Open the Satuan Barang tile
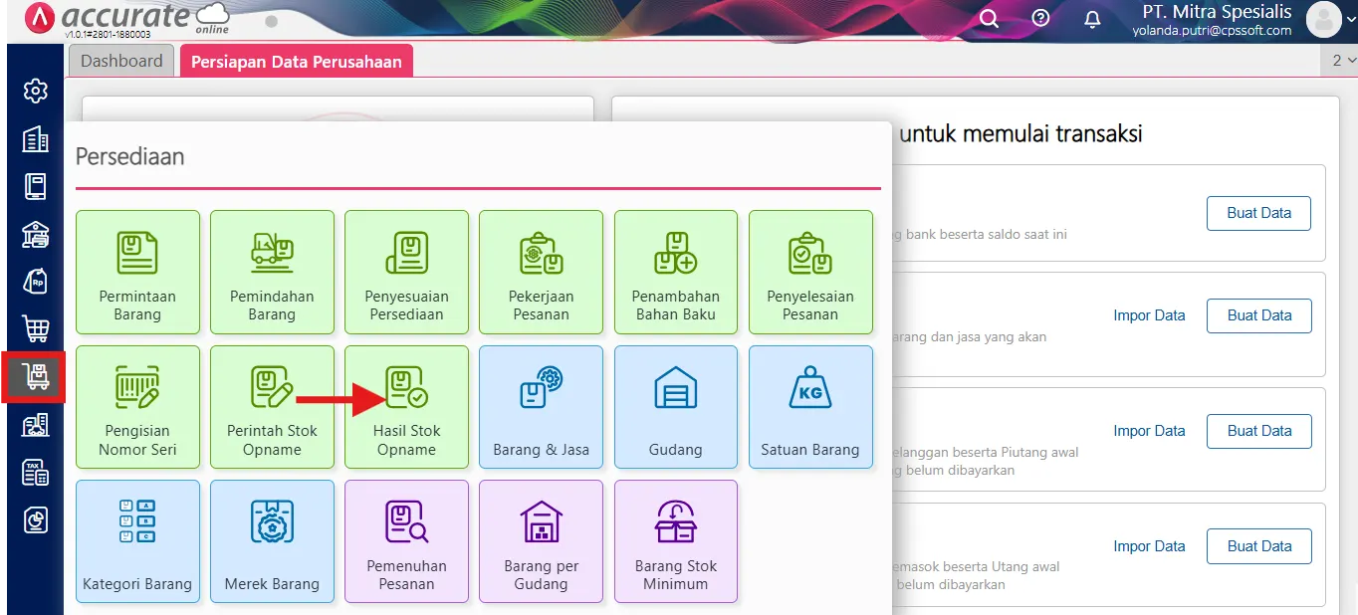Viewport: 1358px width, 615px height. click(810, 407)
